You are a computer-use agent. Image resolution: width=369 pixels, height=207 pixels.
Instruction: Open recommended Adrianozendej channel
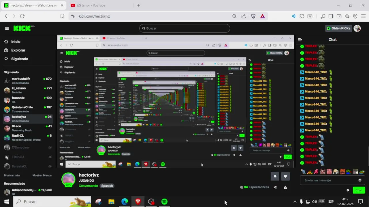(28, 192)
